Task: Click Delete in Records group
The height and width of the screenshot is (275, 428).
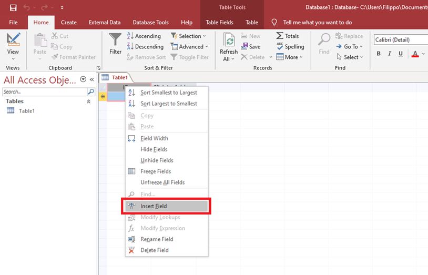Action: click(x=253, y=57)
